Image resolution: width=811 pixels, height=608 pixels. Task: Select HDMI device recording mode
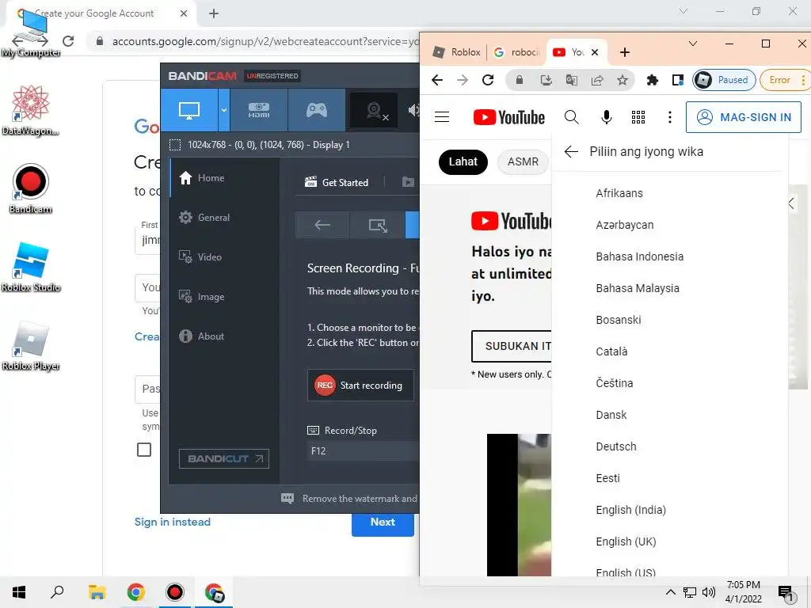point(259,109)
